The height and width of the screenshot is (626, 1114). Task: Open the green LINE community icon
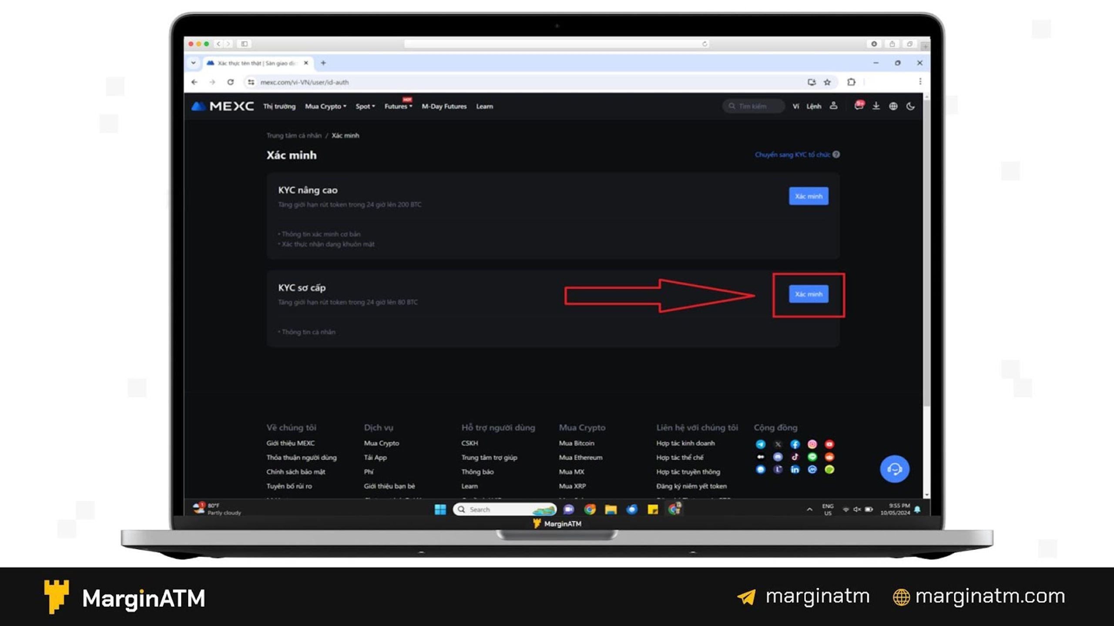coord(812,457)
